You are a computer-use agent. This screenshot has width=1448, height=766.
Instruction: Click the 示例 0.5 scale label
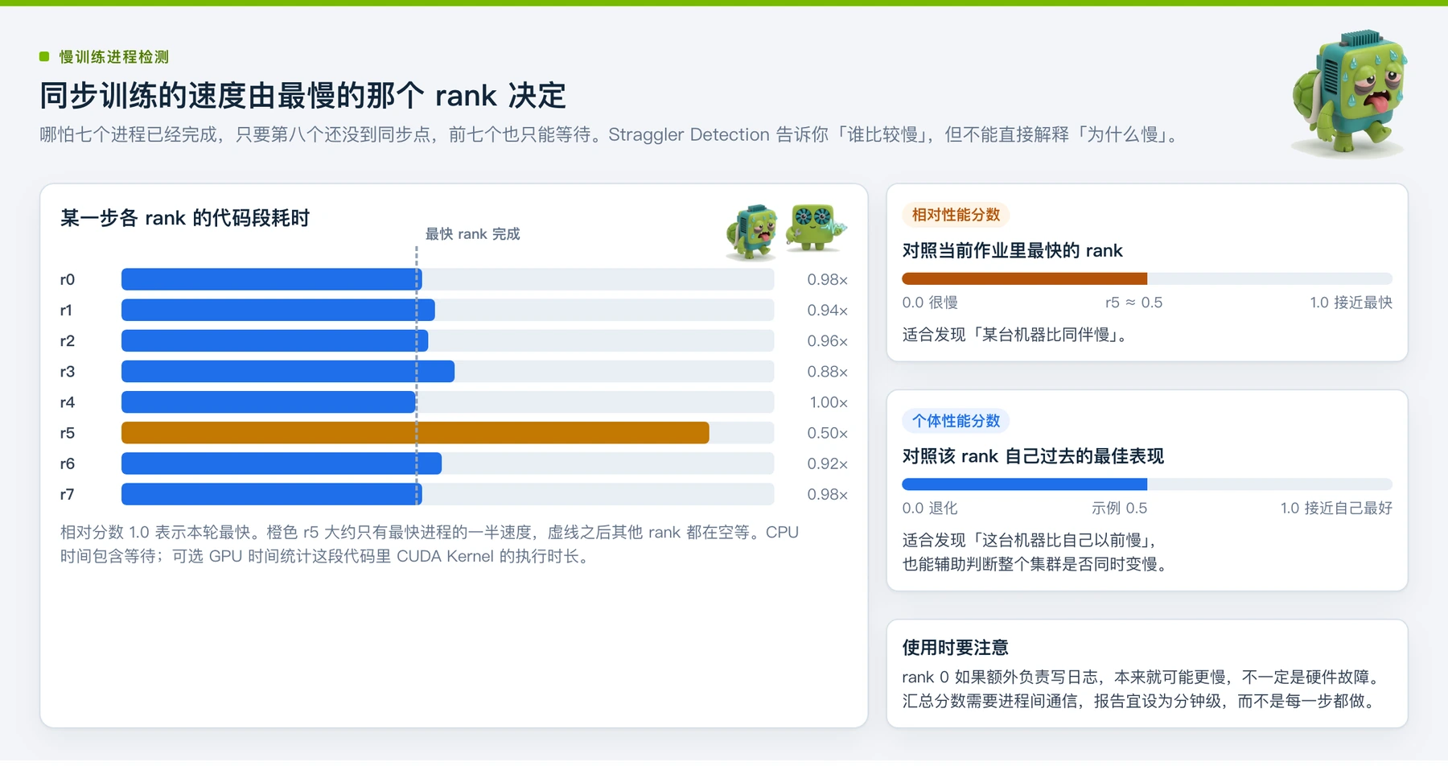(1120, 509)
